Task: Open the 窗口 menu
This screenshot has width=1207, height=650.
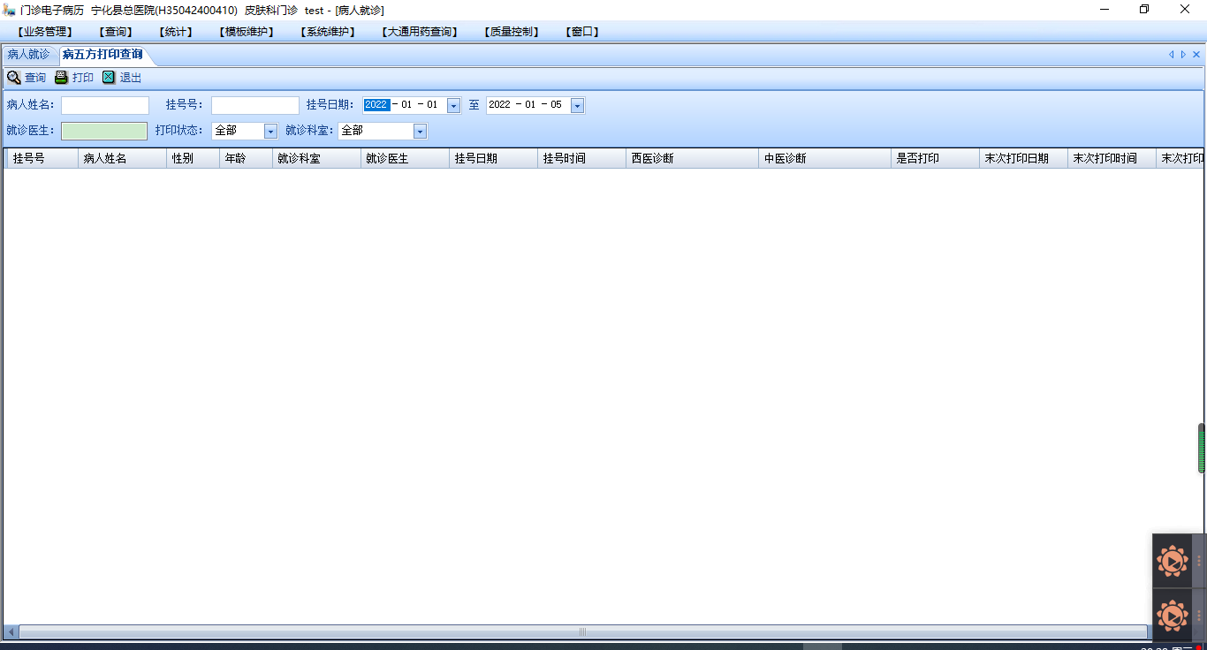Action: coord(582,32)
